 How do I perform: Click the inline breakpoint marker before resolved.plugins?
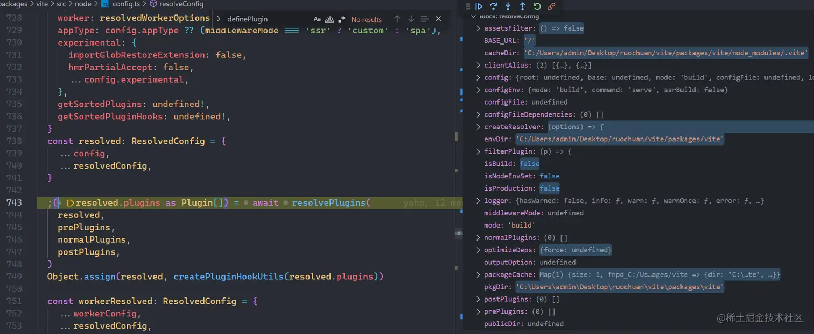point(70,203)
